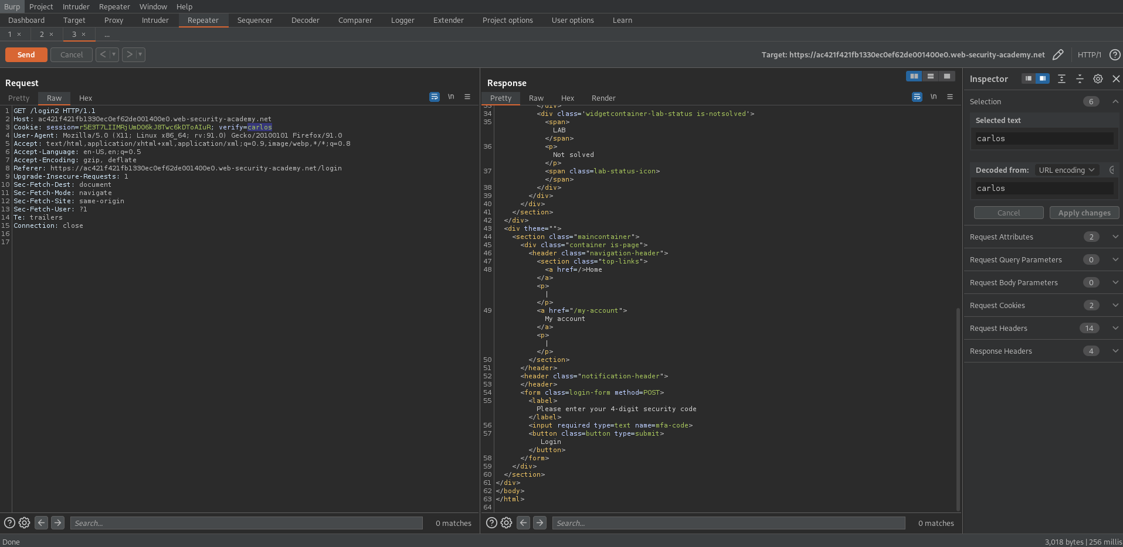1123x547 pixels.
Task: Add new Repeater tab with ellipsis
Action: point(107,35)
